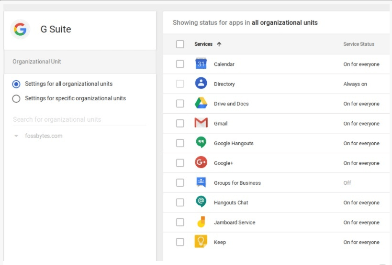Tick the Calendar row checkbox

click(180, 64)
